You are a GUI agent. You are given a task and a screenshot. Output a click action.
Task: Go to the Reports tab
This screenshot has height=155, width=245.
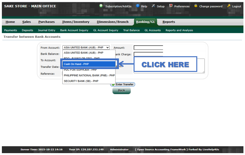(x=169, y=22)
